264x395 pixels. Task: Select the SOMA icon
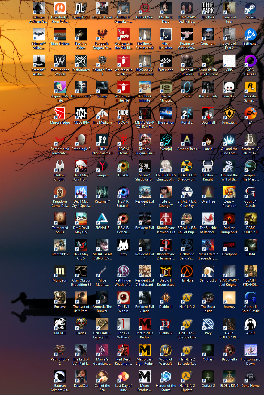[x=250, y=245]
